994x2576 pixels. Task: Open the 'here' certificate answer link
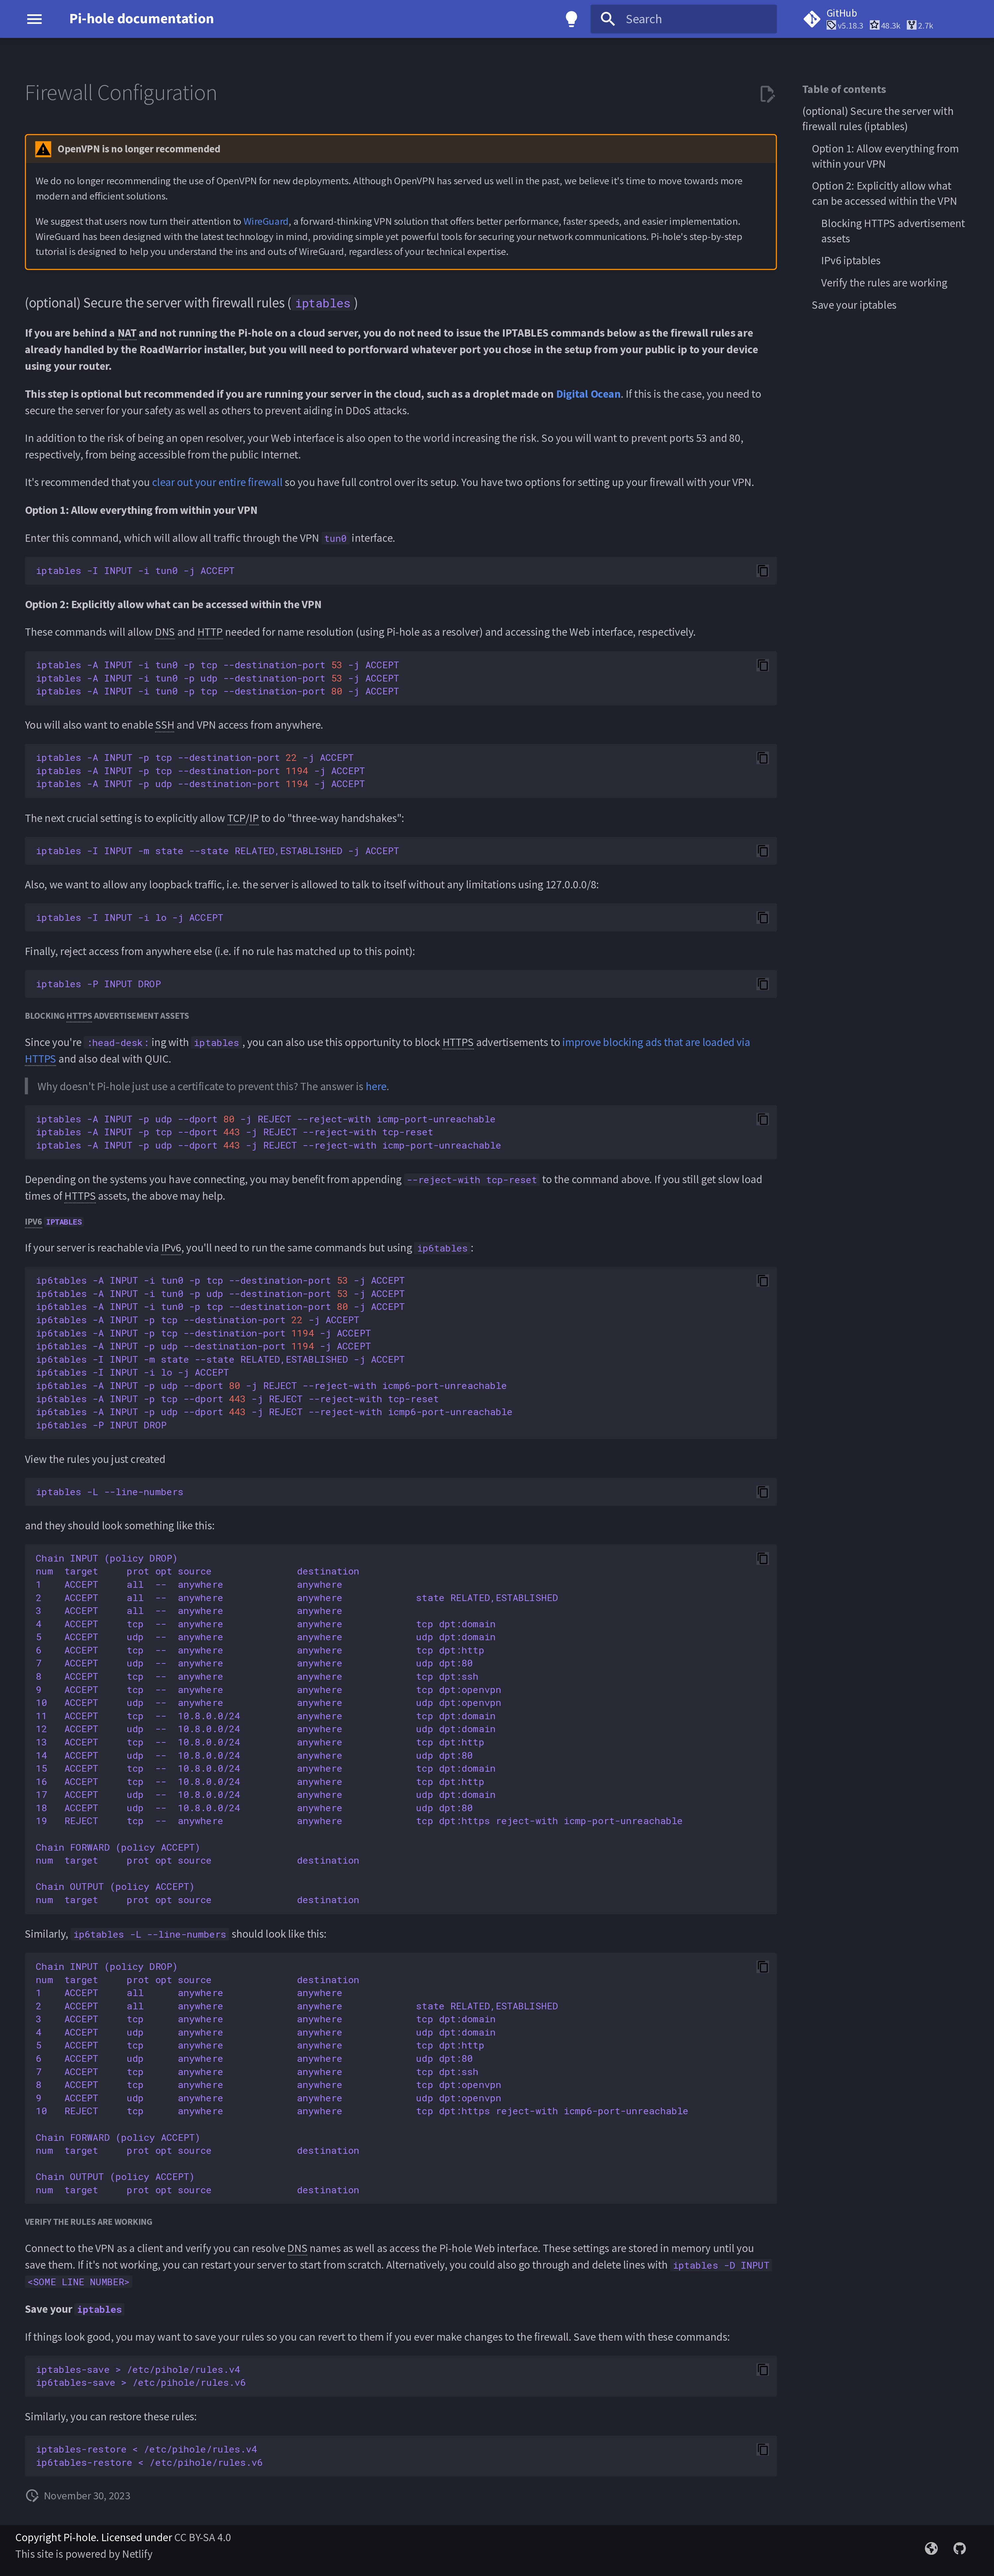(376, 1087)
